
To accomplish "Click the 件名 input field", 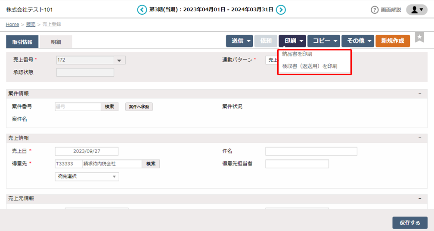I will coord(311,151).
